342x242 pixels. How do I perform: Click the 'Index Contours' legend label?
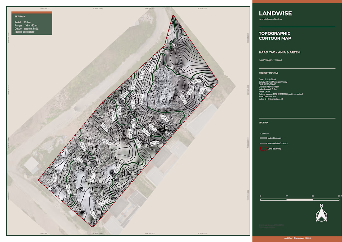275,138
